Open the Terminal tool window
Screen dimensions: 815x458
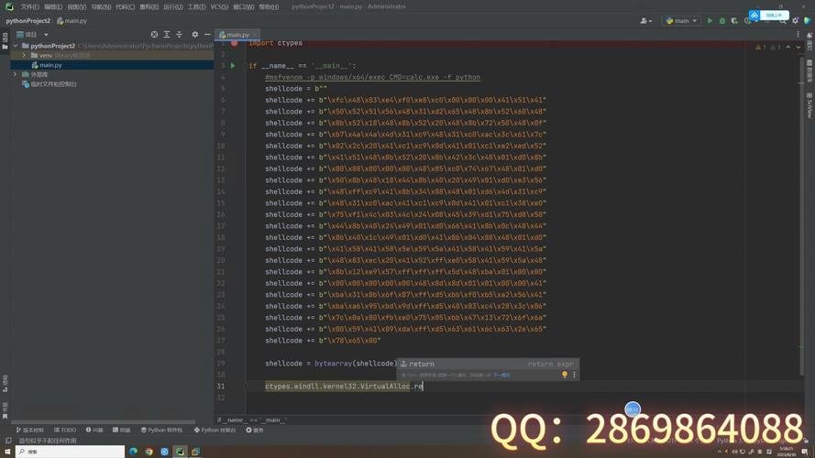coord(122,430)
